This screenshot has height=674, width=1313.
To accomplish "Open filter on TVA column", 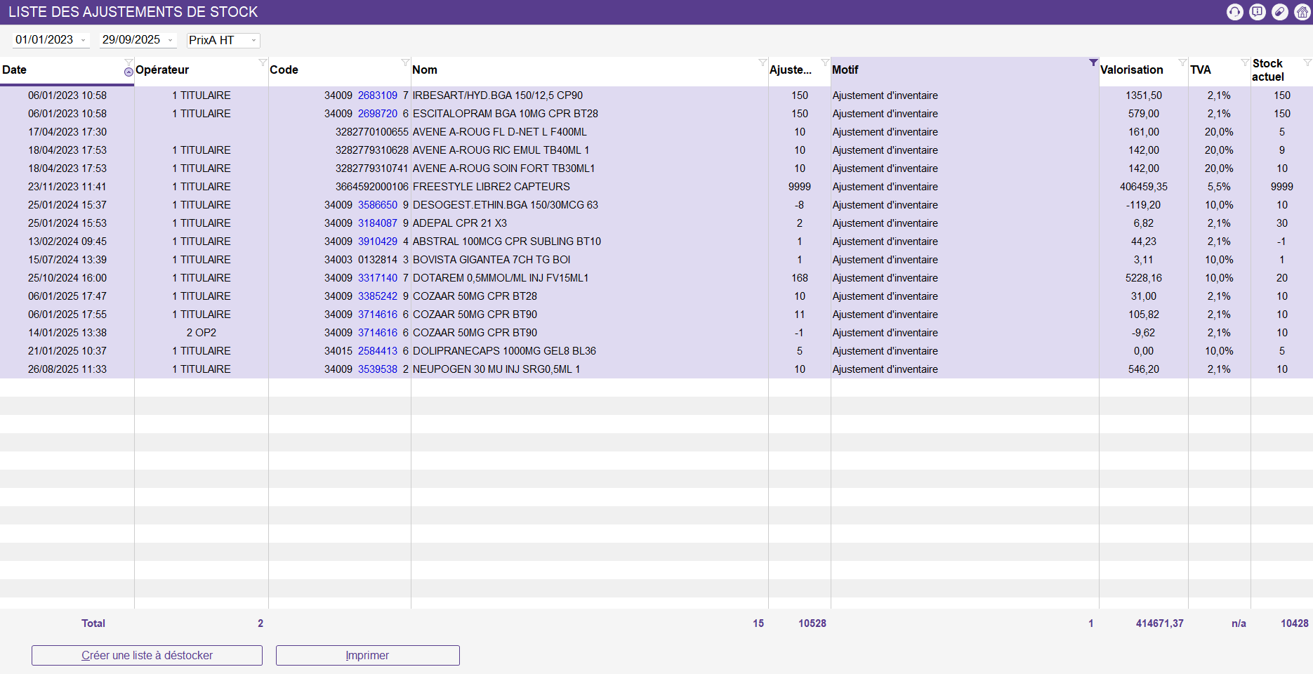I will [x=1245, y=62].
